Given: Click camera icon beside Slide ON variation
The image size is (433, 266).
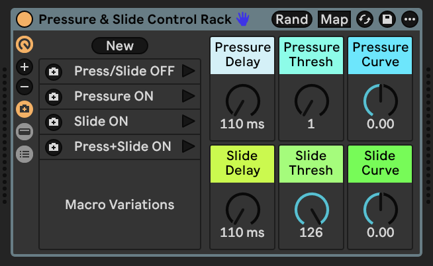Looking at the screenshot, I should click(x=54, y=122).
